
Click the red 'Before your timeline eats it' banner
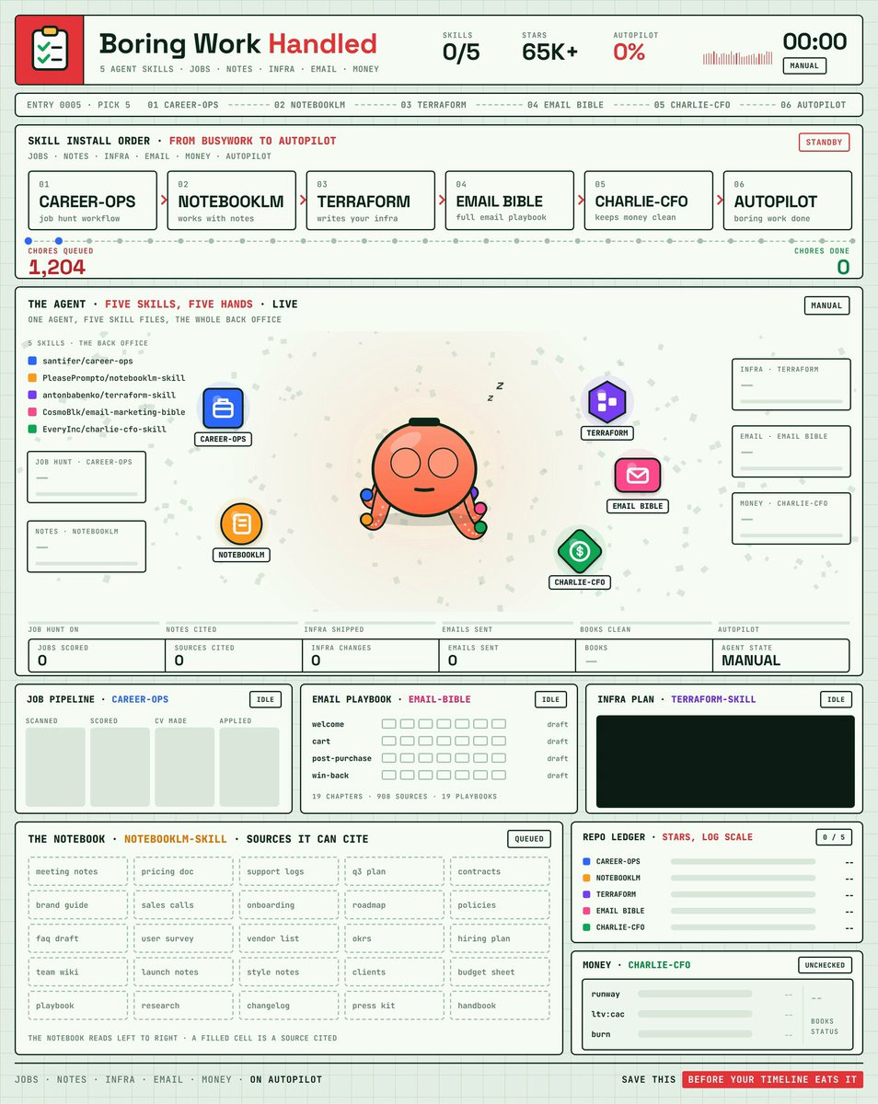pos(772,1079)
